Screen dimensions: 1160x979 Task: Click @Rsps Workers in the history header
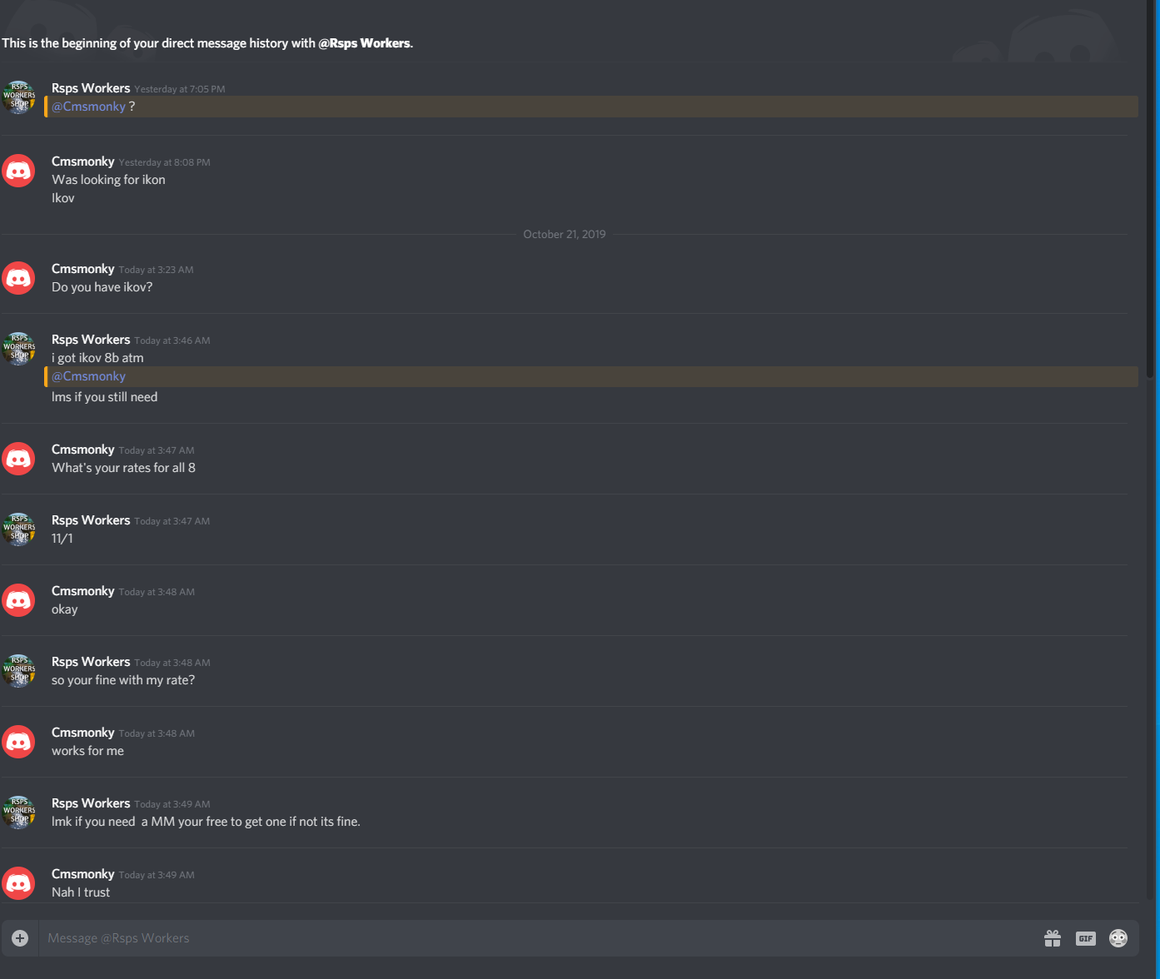pyautogui.click(x=365, y=43)
